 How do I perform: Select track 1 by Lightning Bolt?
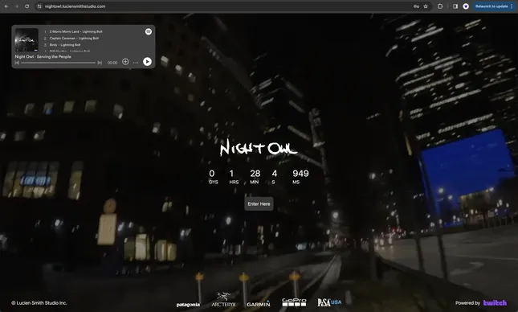(x=75, y=31)
